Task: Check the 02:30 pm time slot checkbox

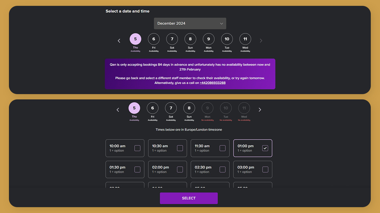Action: (223, 169)
